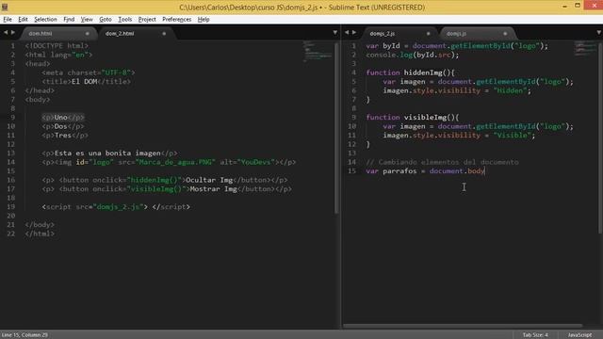
Task: Close the domjs.js tab via its dot
Action: (x=505, y=34)
